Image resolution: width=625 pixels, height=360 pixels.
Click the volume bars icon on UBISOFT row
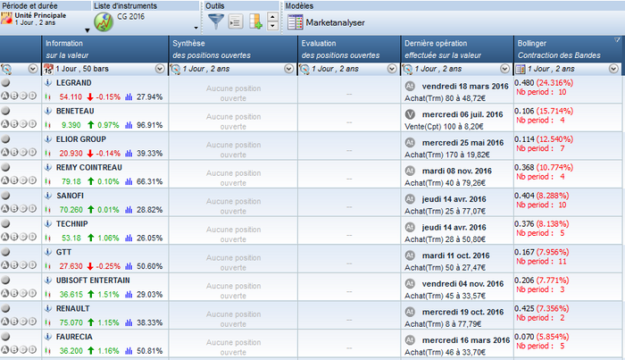point(129,295)
